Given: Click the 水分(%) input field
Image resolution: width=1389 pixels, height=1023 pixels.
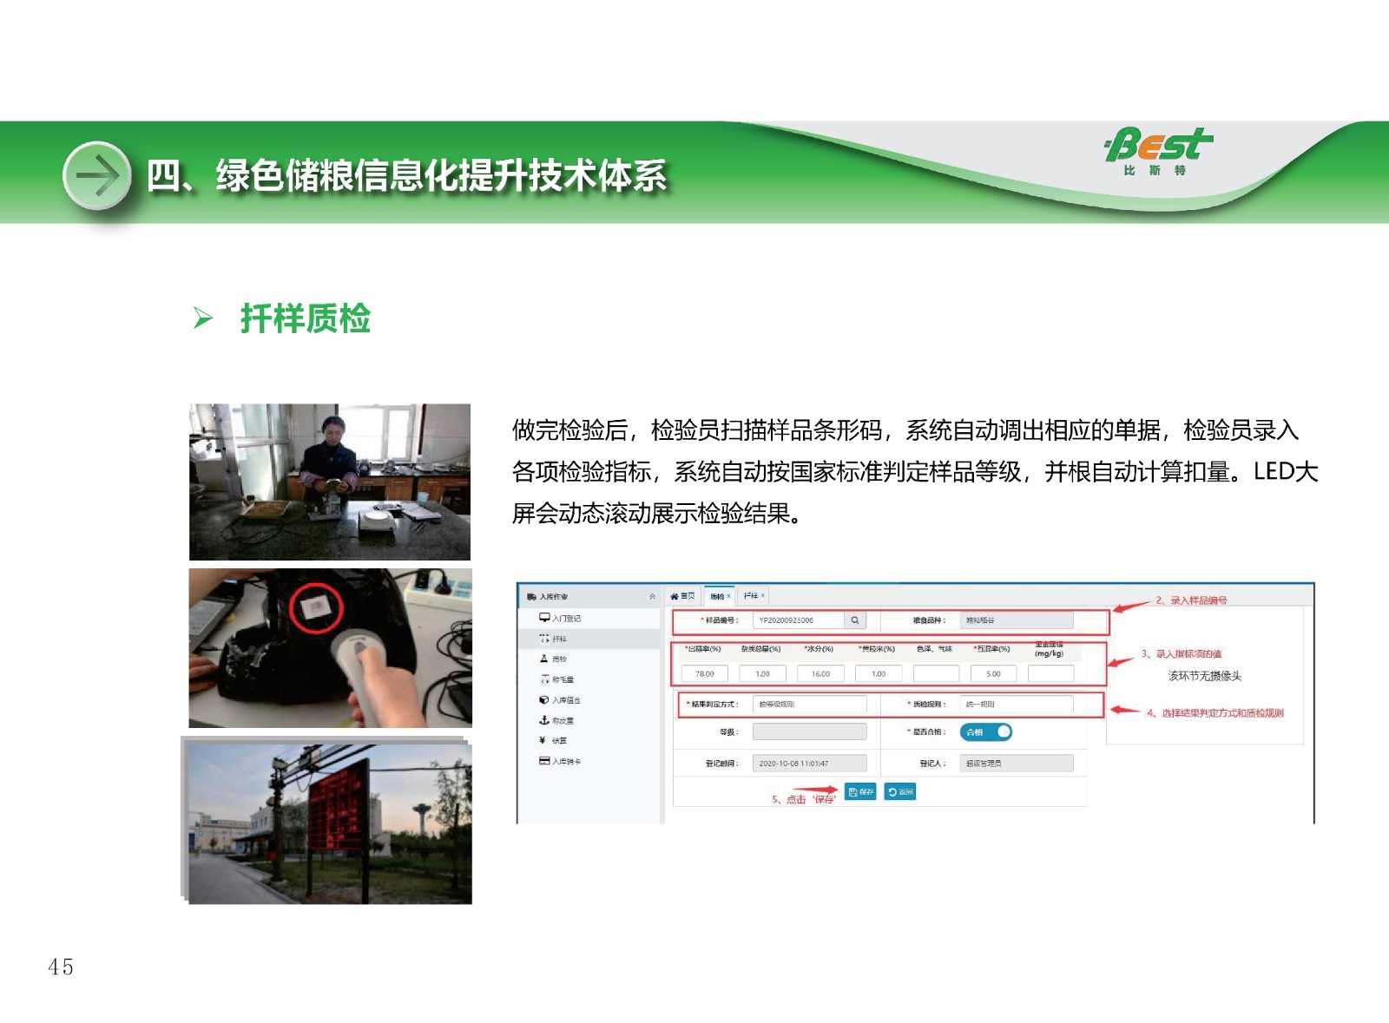Looking at the screenshot, I should (820, 674).
